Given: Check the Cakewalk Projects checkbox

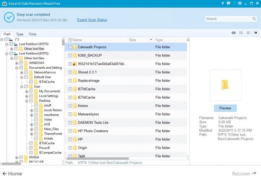Looking at the screenshot, I should point(70,47).
